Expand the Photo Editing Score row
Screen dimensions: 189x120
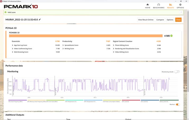pyautogui.click(x=114, y=45)
